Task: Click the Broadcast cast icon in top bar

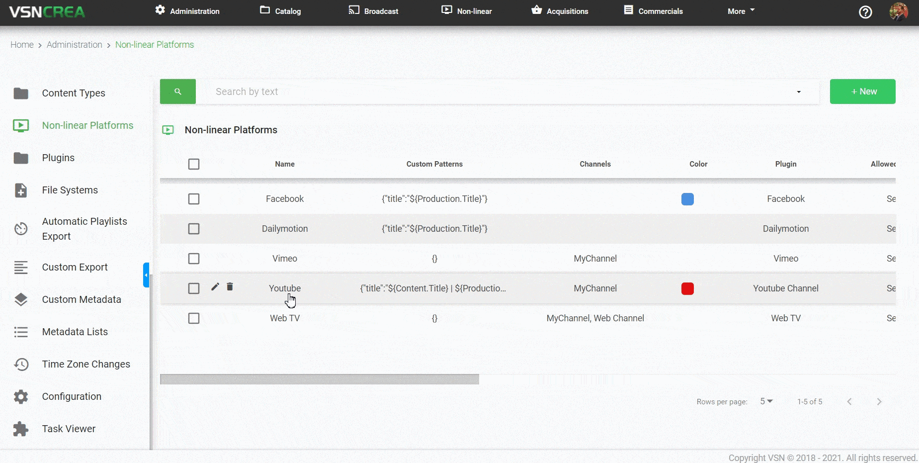Action: point(354,10)
